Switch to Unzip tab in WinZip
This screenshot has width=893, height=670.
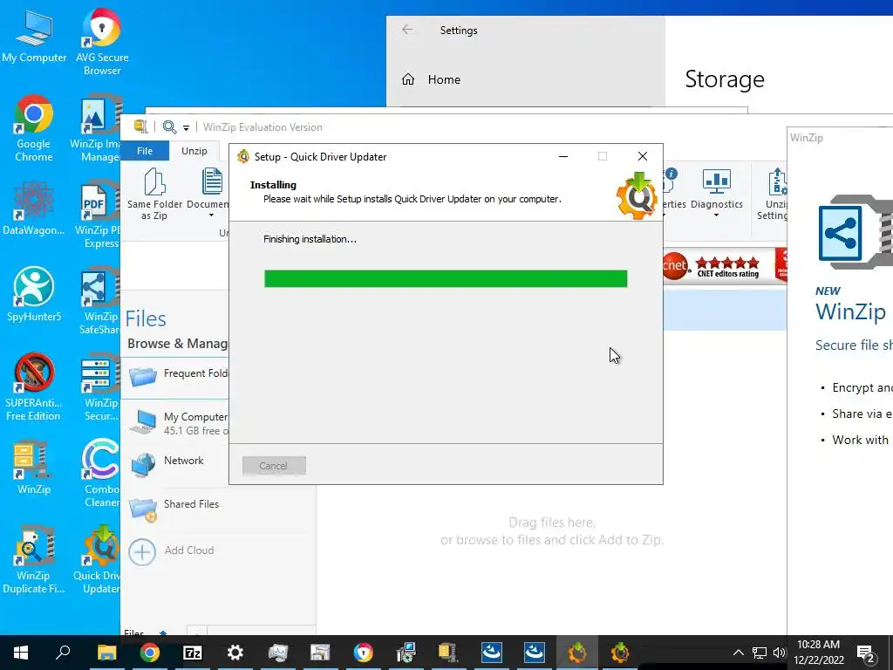(x=194, y=151)
